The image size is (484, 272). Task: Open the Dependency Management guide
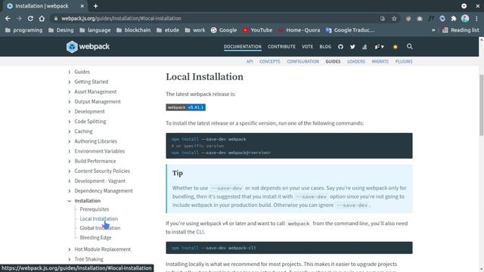click(x=104, y=190)
